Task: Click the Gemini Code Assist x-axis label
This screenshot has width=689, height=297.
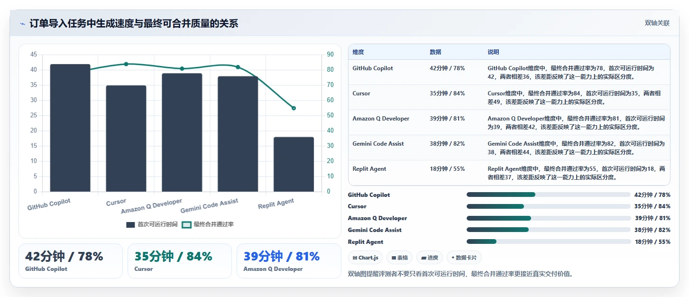Action: point(210,206)
